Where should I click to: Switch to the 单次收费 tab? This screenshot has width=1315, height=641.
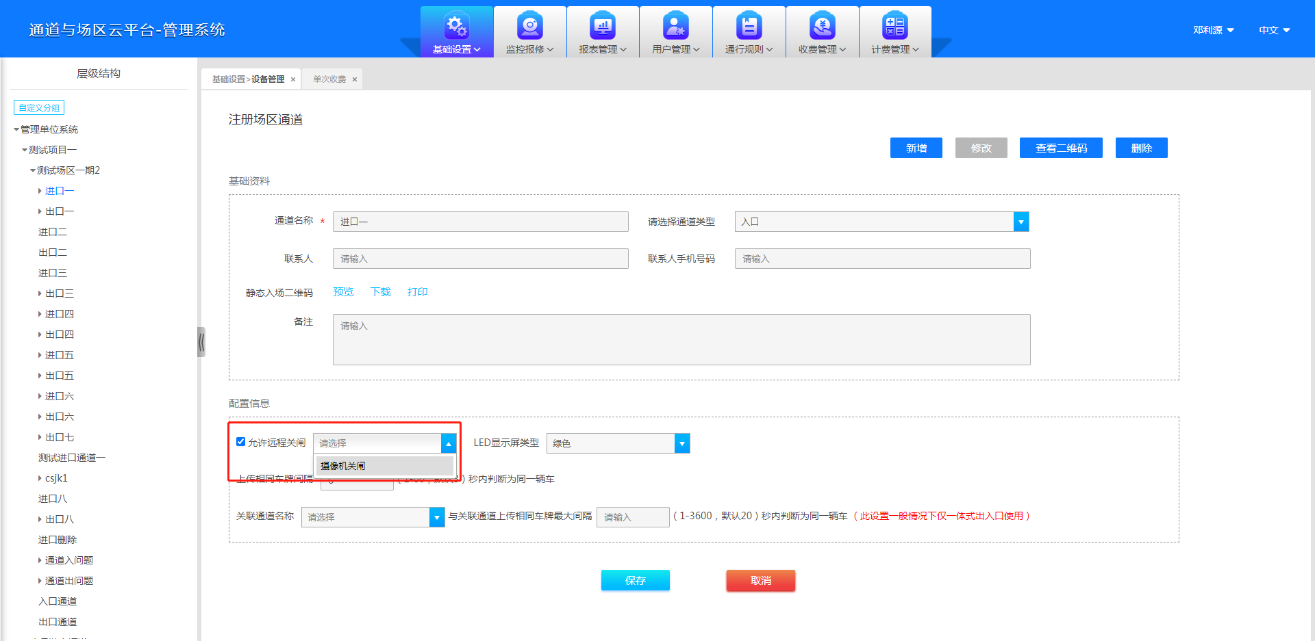[329, 79]
